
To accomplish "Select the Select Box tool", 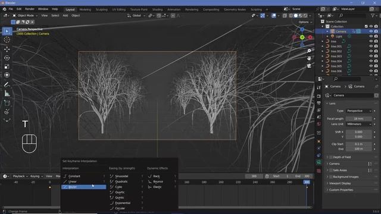I will (7, 32).
